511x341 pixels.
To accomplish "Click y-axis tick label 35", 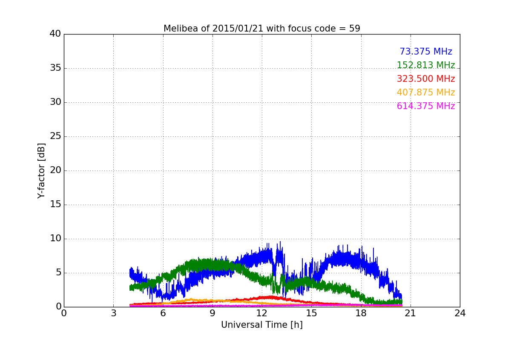I will [x=55, y=68].
